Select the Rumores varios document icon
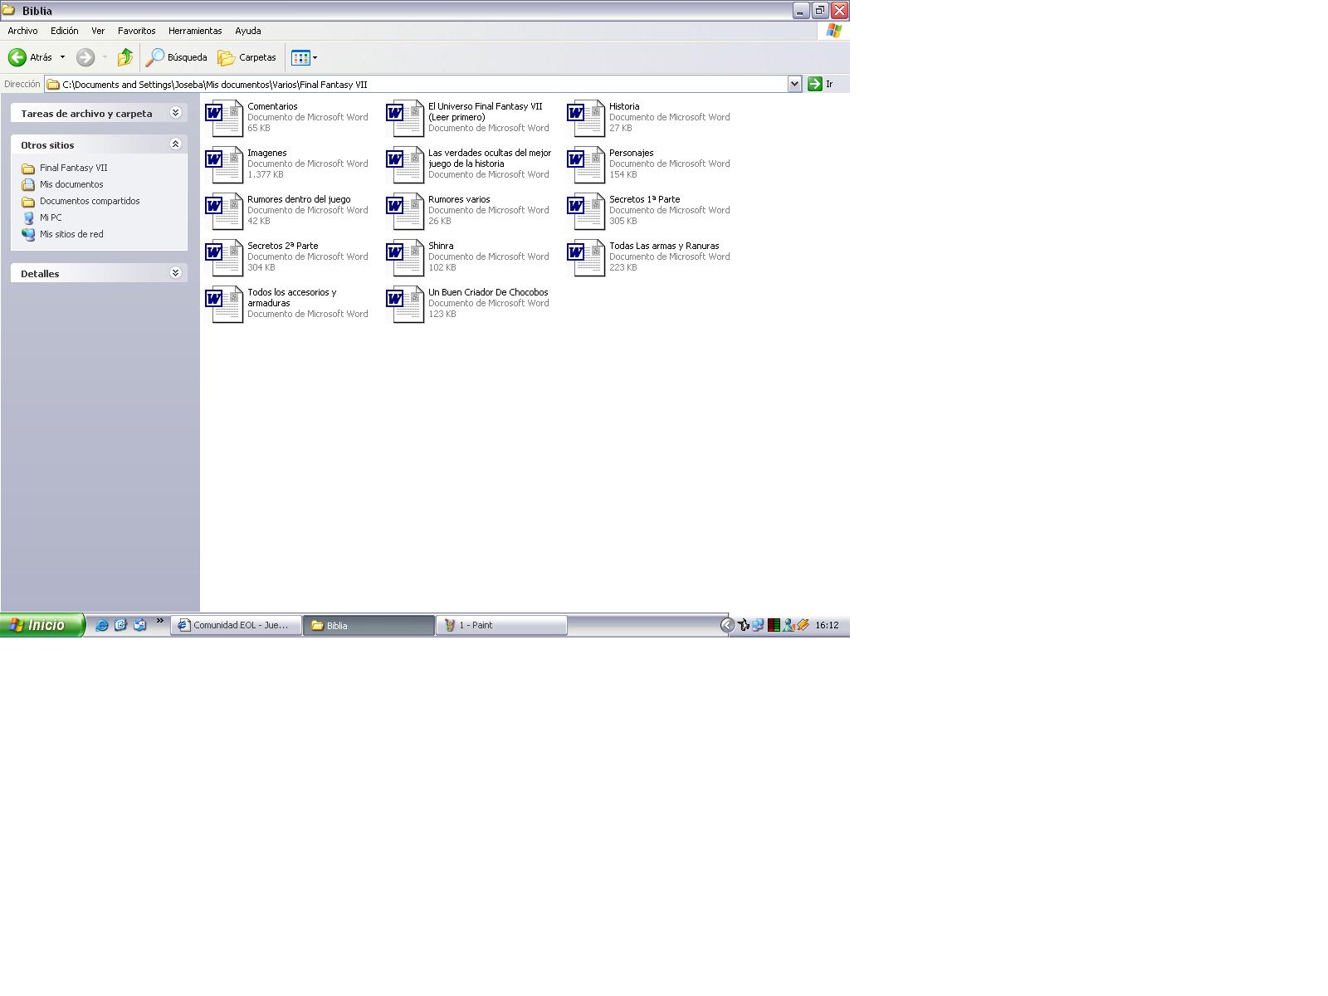Viewport: 1328px width, 996px height. 405,212
